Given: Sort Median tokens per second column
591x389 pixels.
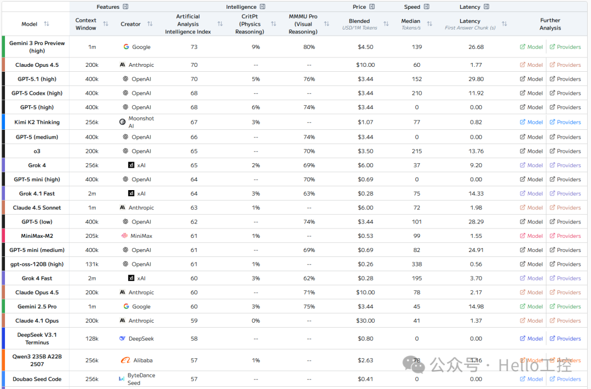Looking at the screenshot, I should 430,24.
